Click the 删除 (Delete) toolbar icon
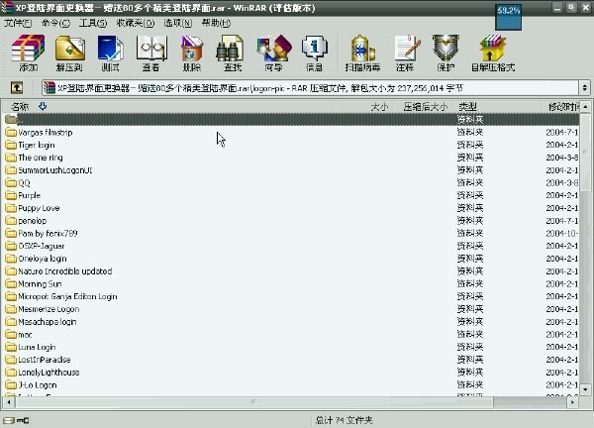This screenshot has width=594, height=428. point(192,53)
